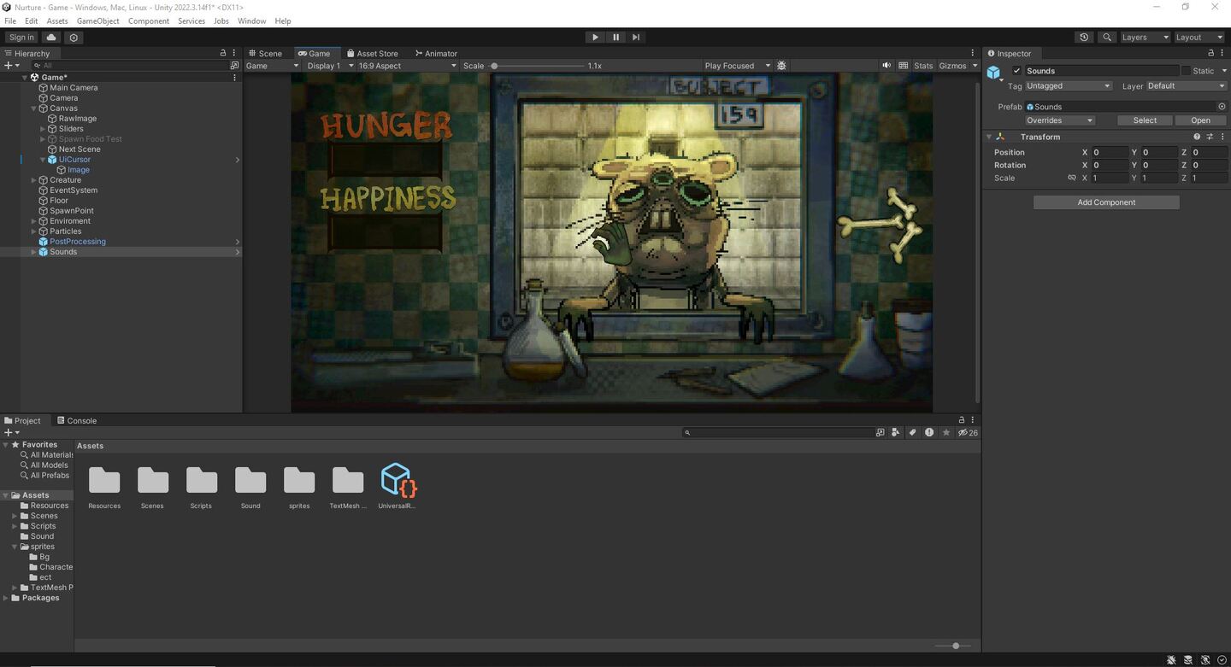This screenshot has height=667, width=1231.
Task: Open the Component menu
Action: (x=149, y=20)
